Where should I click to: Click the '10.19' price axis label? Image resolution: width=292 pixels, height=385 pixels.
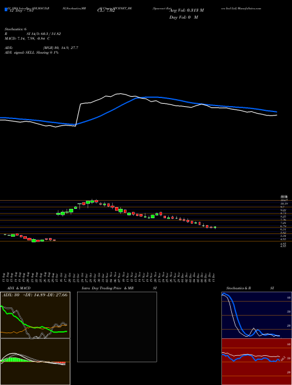click(x=283, y=204)
